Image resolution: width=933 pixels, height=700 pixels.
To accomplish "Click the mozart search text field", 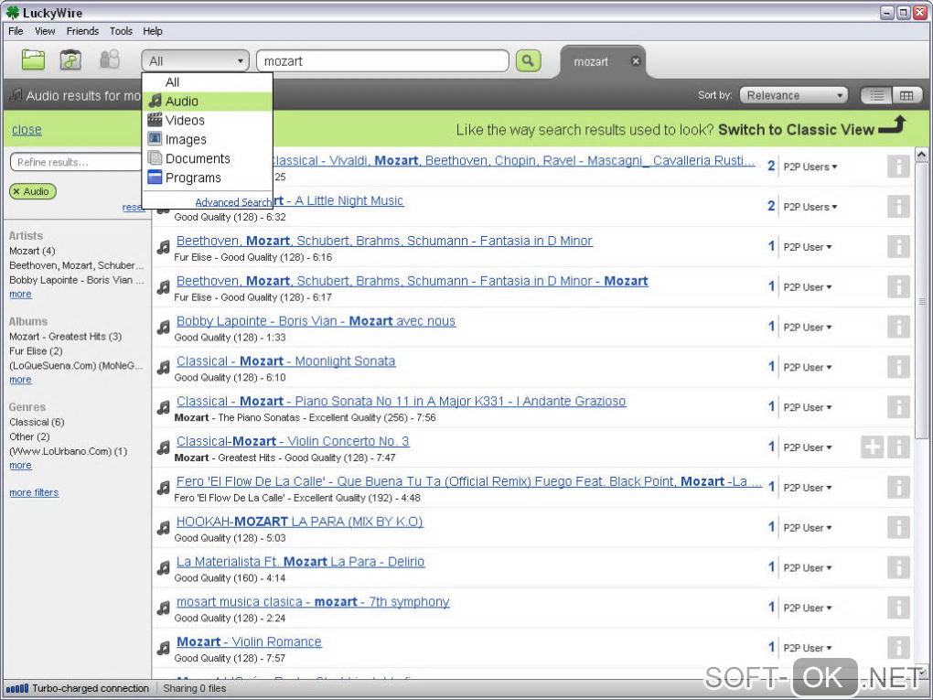I will point(382,60).
